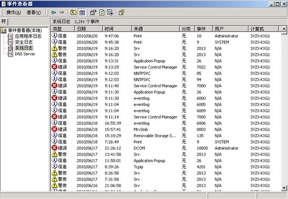This screenshot has height=199, width=288.
Task: Click the info icon of Removable Storage event
Action: 55,135
